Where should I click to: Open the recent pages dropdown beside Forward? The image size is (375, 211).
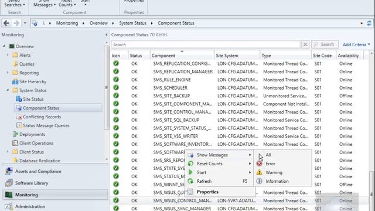click(25, 23)
